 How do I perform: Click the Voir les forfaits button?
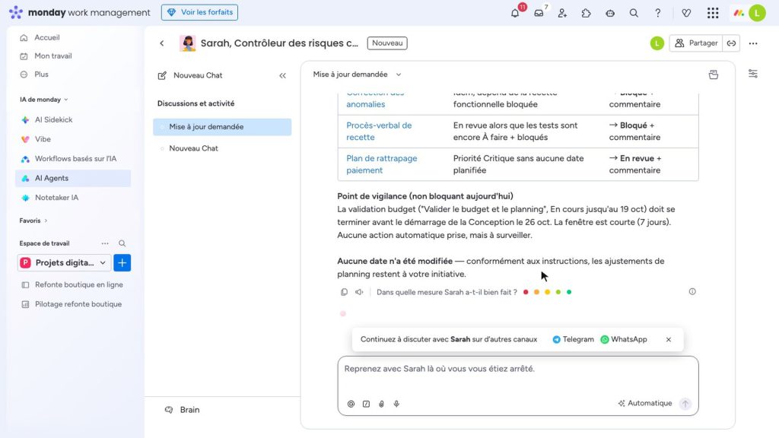[x=200, y=12]
